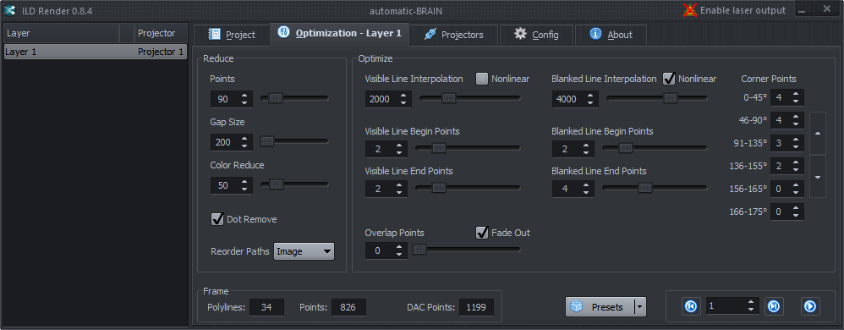This screenshot has width=844, height=330.
Task: Open the Config tab
Action: tap(536, 35)
